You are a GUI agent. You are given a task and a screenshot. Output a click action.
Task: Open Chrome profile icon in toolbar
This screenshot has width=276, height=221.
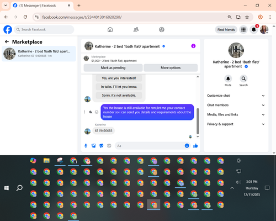coord(261,17)
